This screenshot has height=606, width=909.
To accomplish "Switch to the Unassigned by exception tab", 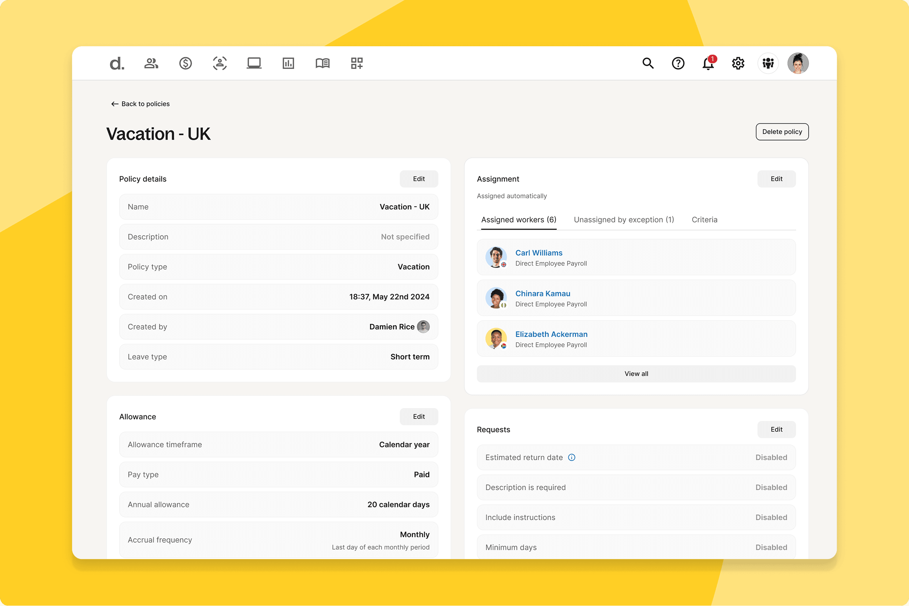I will [x=624, y=219].
